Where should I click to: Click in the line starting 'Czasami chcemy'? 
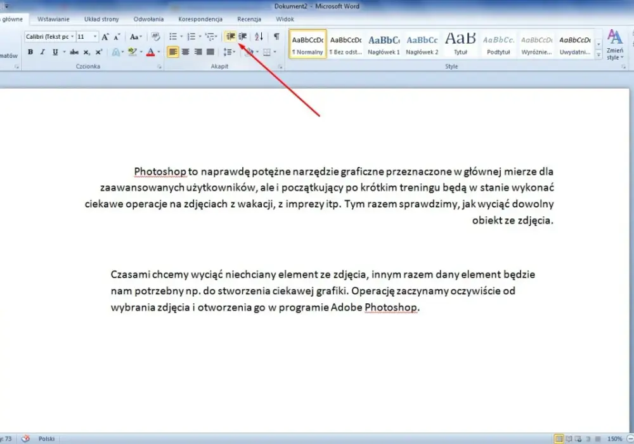pos(323,275)
